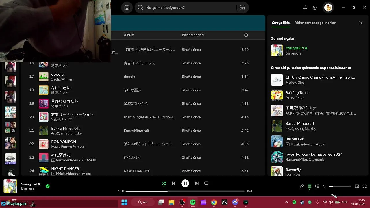Screen dimensions: 370x208
Task: Skip to the previous track
Action: [x=173, y=183]
